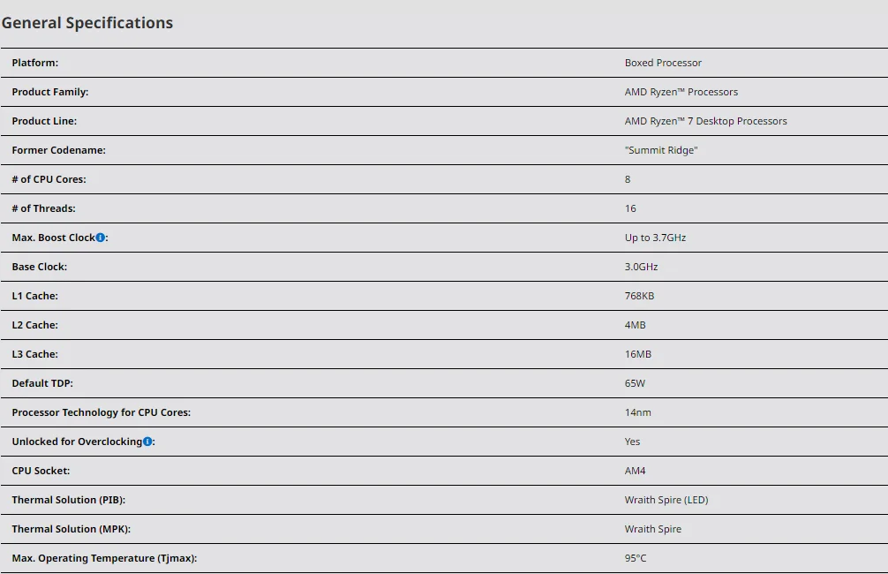The height and width of the screenshot is (574, 888).
Task: Click the General Specifications heading
Action: tap(87, 23)
